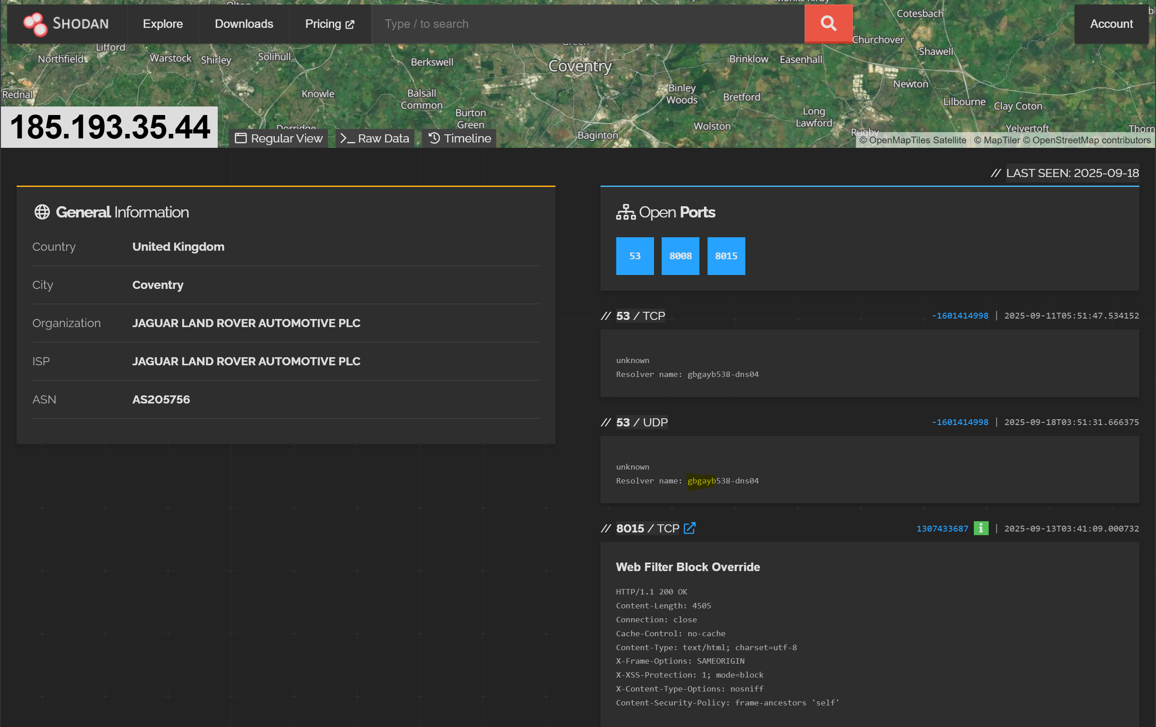Click the Raw Data terminal icon
The height and width of the screenshot is (727, 1156).
[347, 138]
